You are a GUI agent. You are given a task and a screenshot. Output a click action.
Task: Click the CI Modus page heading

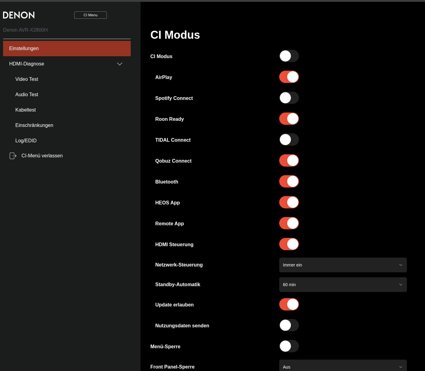(175, 35)
